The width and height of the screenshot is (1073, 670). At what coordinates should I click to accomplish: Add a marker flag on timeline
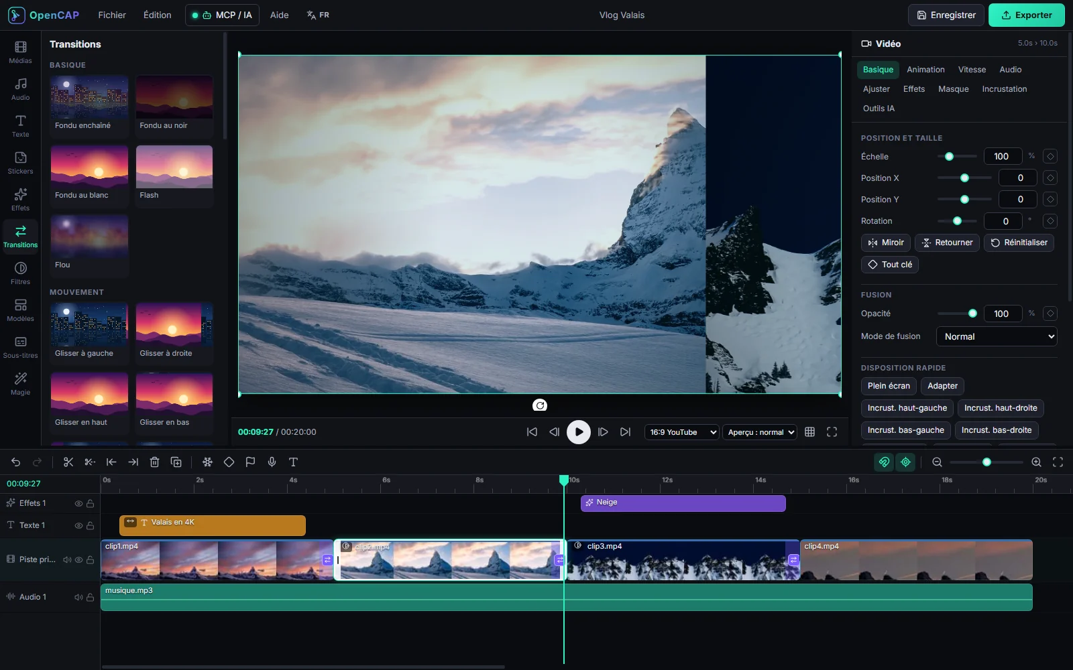tap(250, 462)
